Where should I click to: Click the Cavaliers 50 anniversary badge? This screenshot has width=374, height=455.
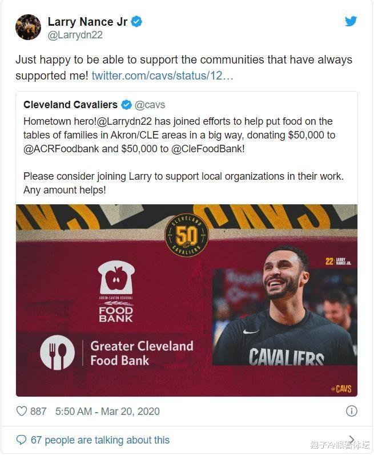[x=187, y=235]
